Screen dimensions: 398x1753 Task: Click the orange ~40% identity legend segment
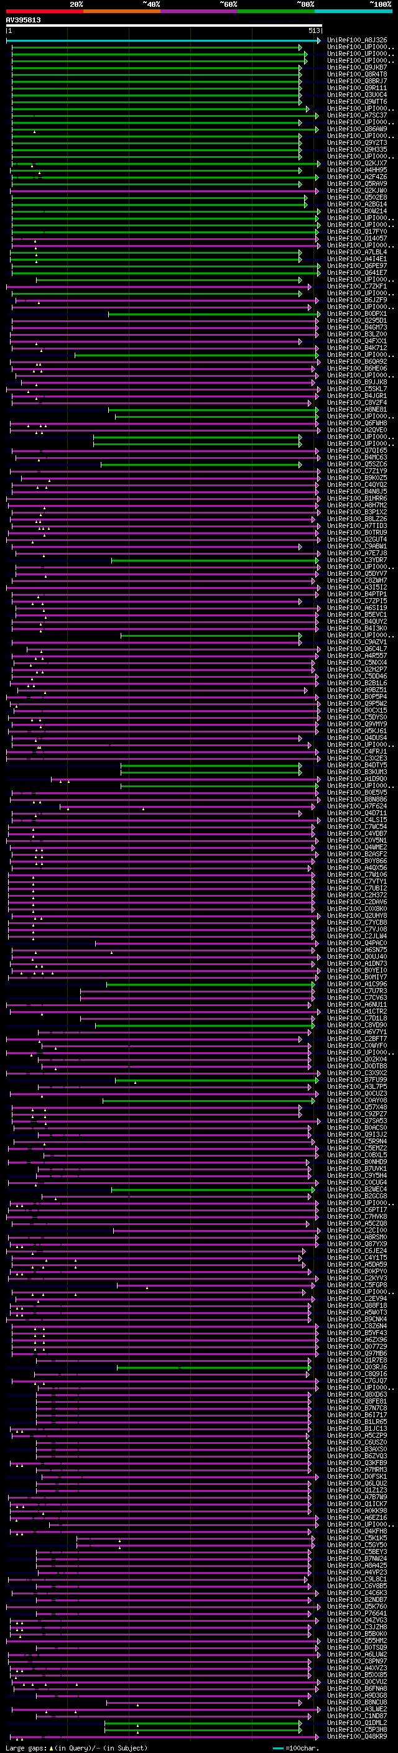(122, 11)
